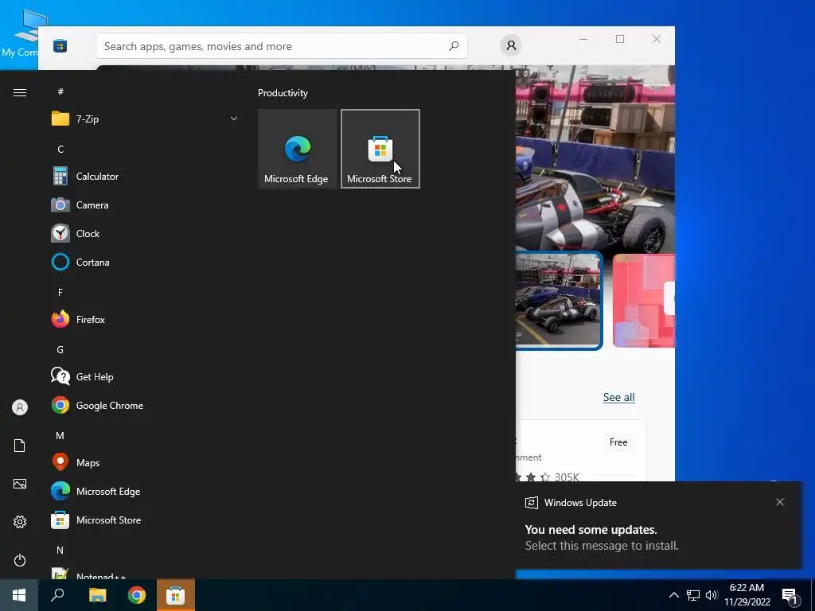815x611 pixels.
Task: Dismiss the Windows Update notification
Action: point(780,502)
